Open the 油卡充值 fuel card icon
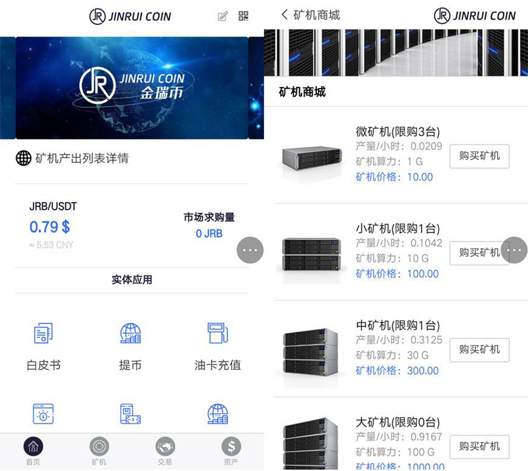This screenshot has width=528, height=471. tap(218, 333)
